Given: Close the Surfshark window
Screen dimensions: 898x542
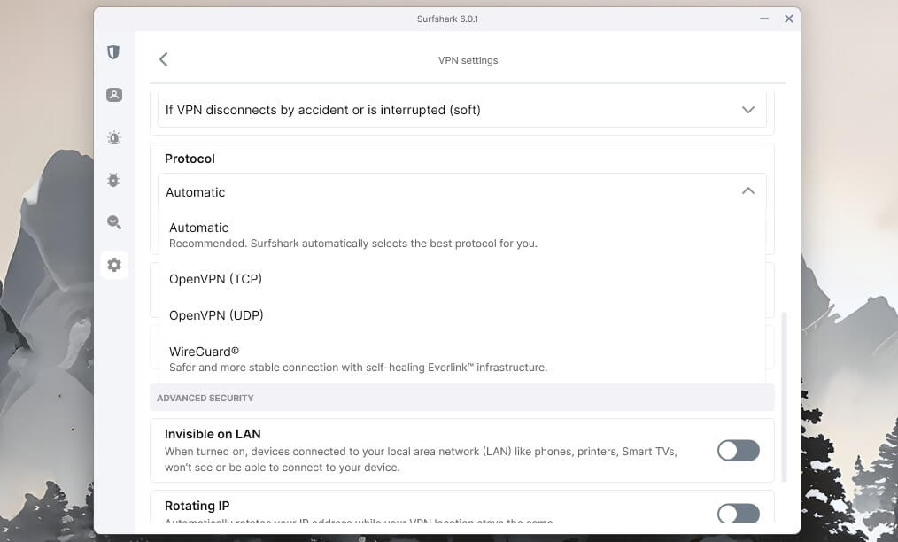Looking at the screenshot, I should [x=788, y=19].
